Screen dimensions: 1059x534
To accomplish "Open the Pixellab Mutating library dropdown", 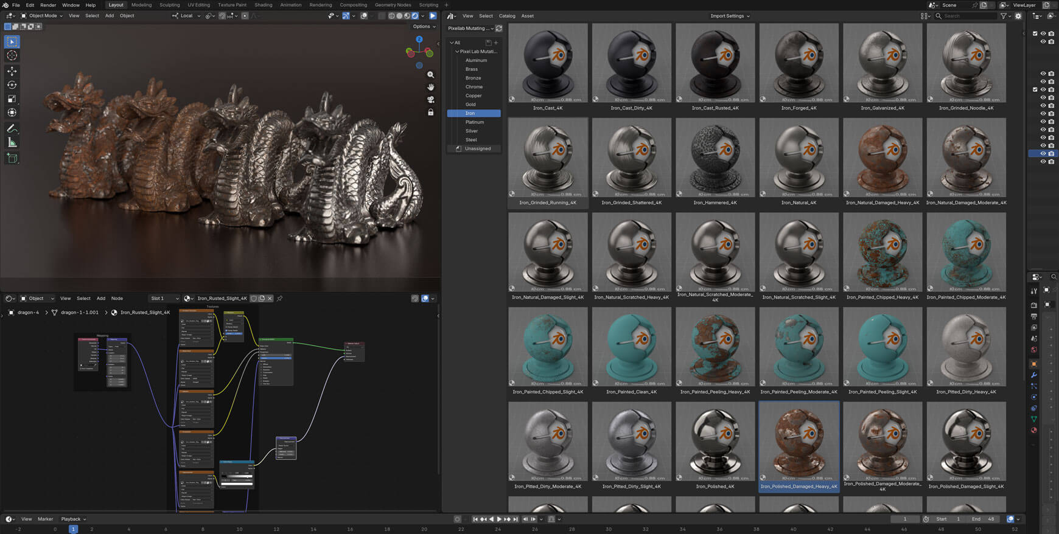I will point(470,29).
